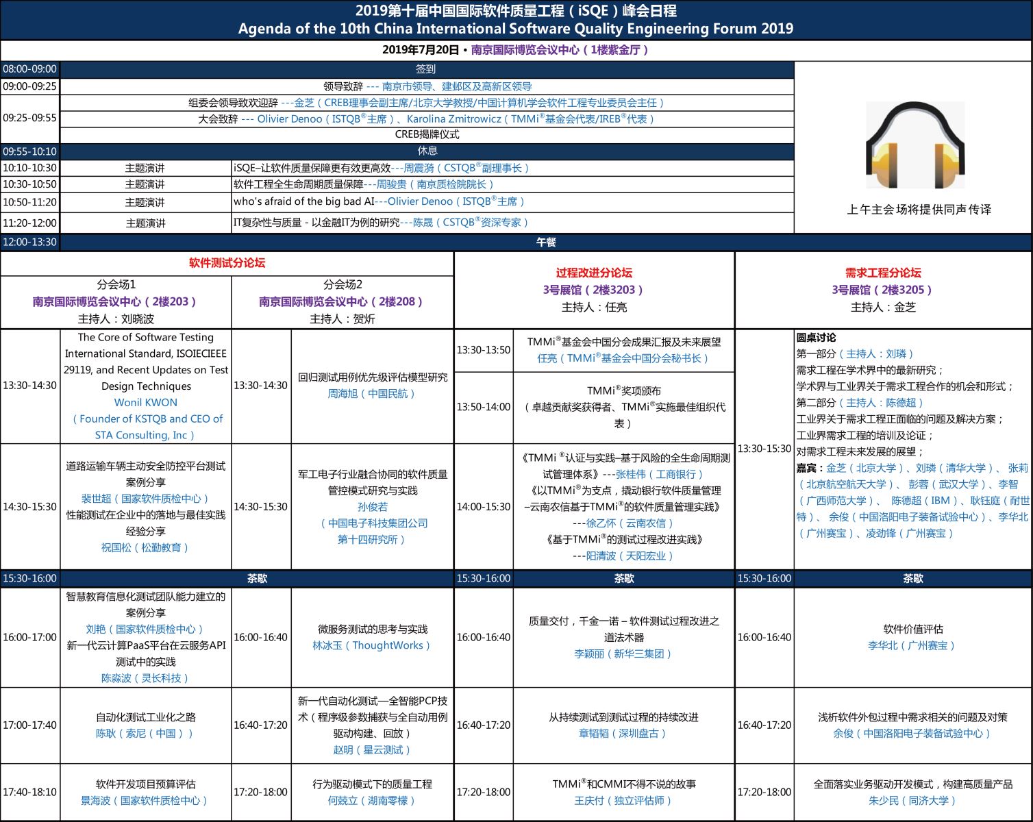Select "主持人：贺炘"
This screenshot has height=822, width=1033.
tap(343, 319)
